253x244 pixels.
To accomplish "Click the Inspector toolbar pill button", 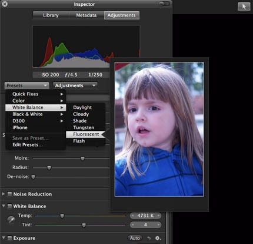I will pyautogui.click(x=164, y=4).
